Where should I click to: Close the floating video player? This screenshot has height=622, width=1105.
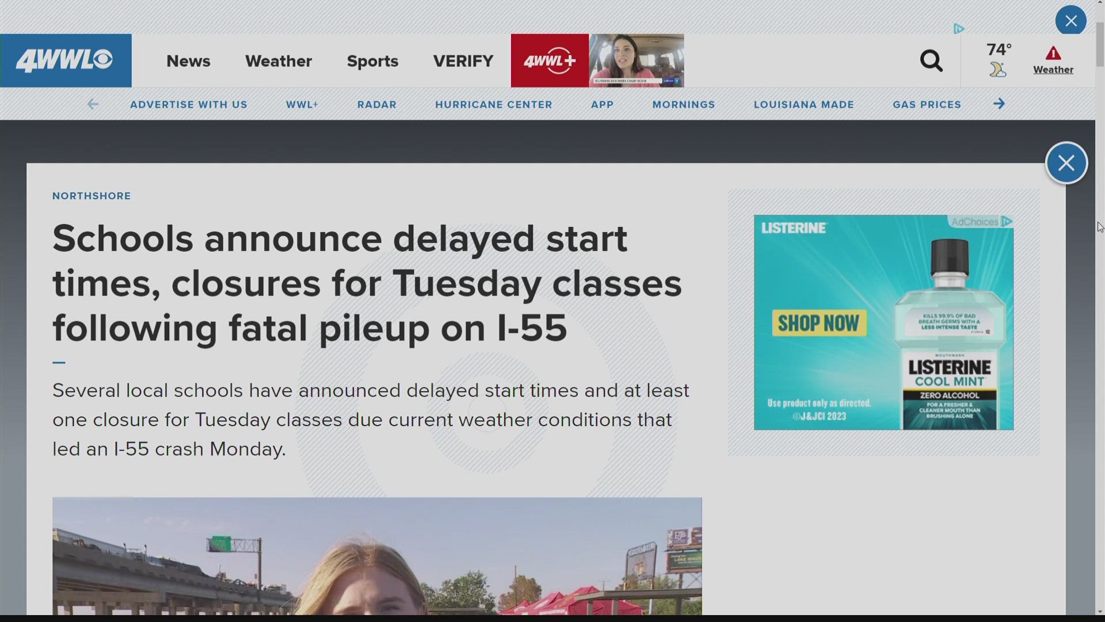click(x=1071, y=21)
